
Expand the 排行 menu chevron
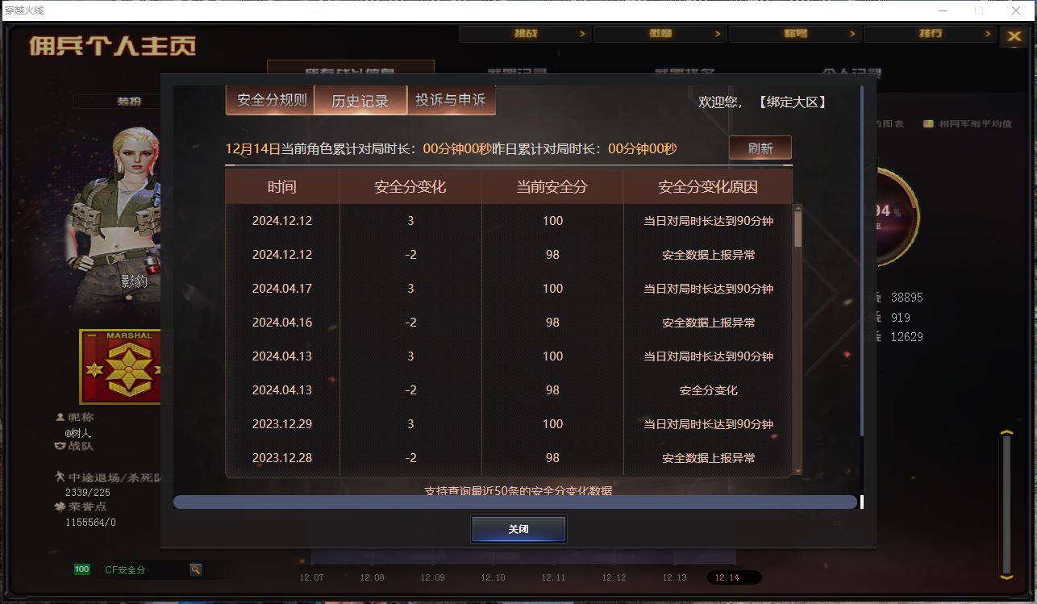click(987, 34)
